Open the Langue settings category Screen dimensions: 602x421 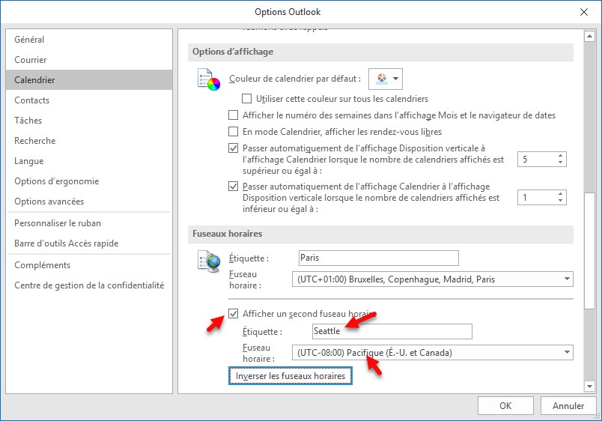tap(89, 161)
